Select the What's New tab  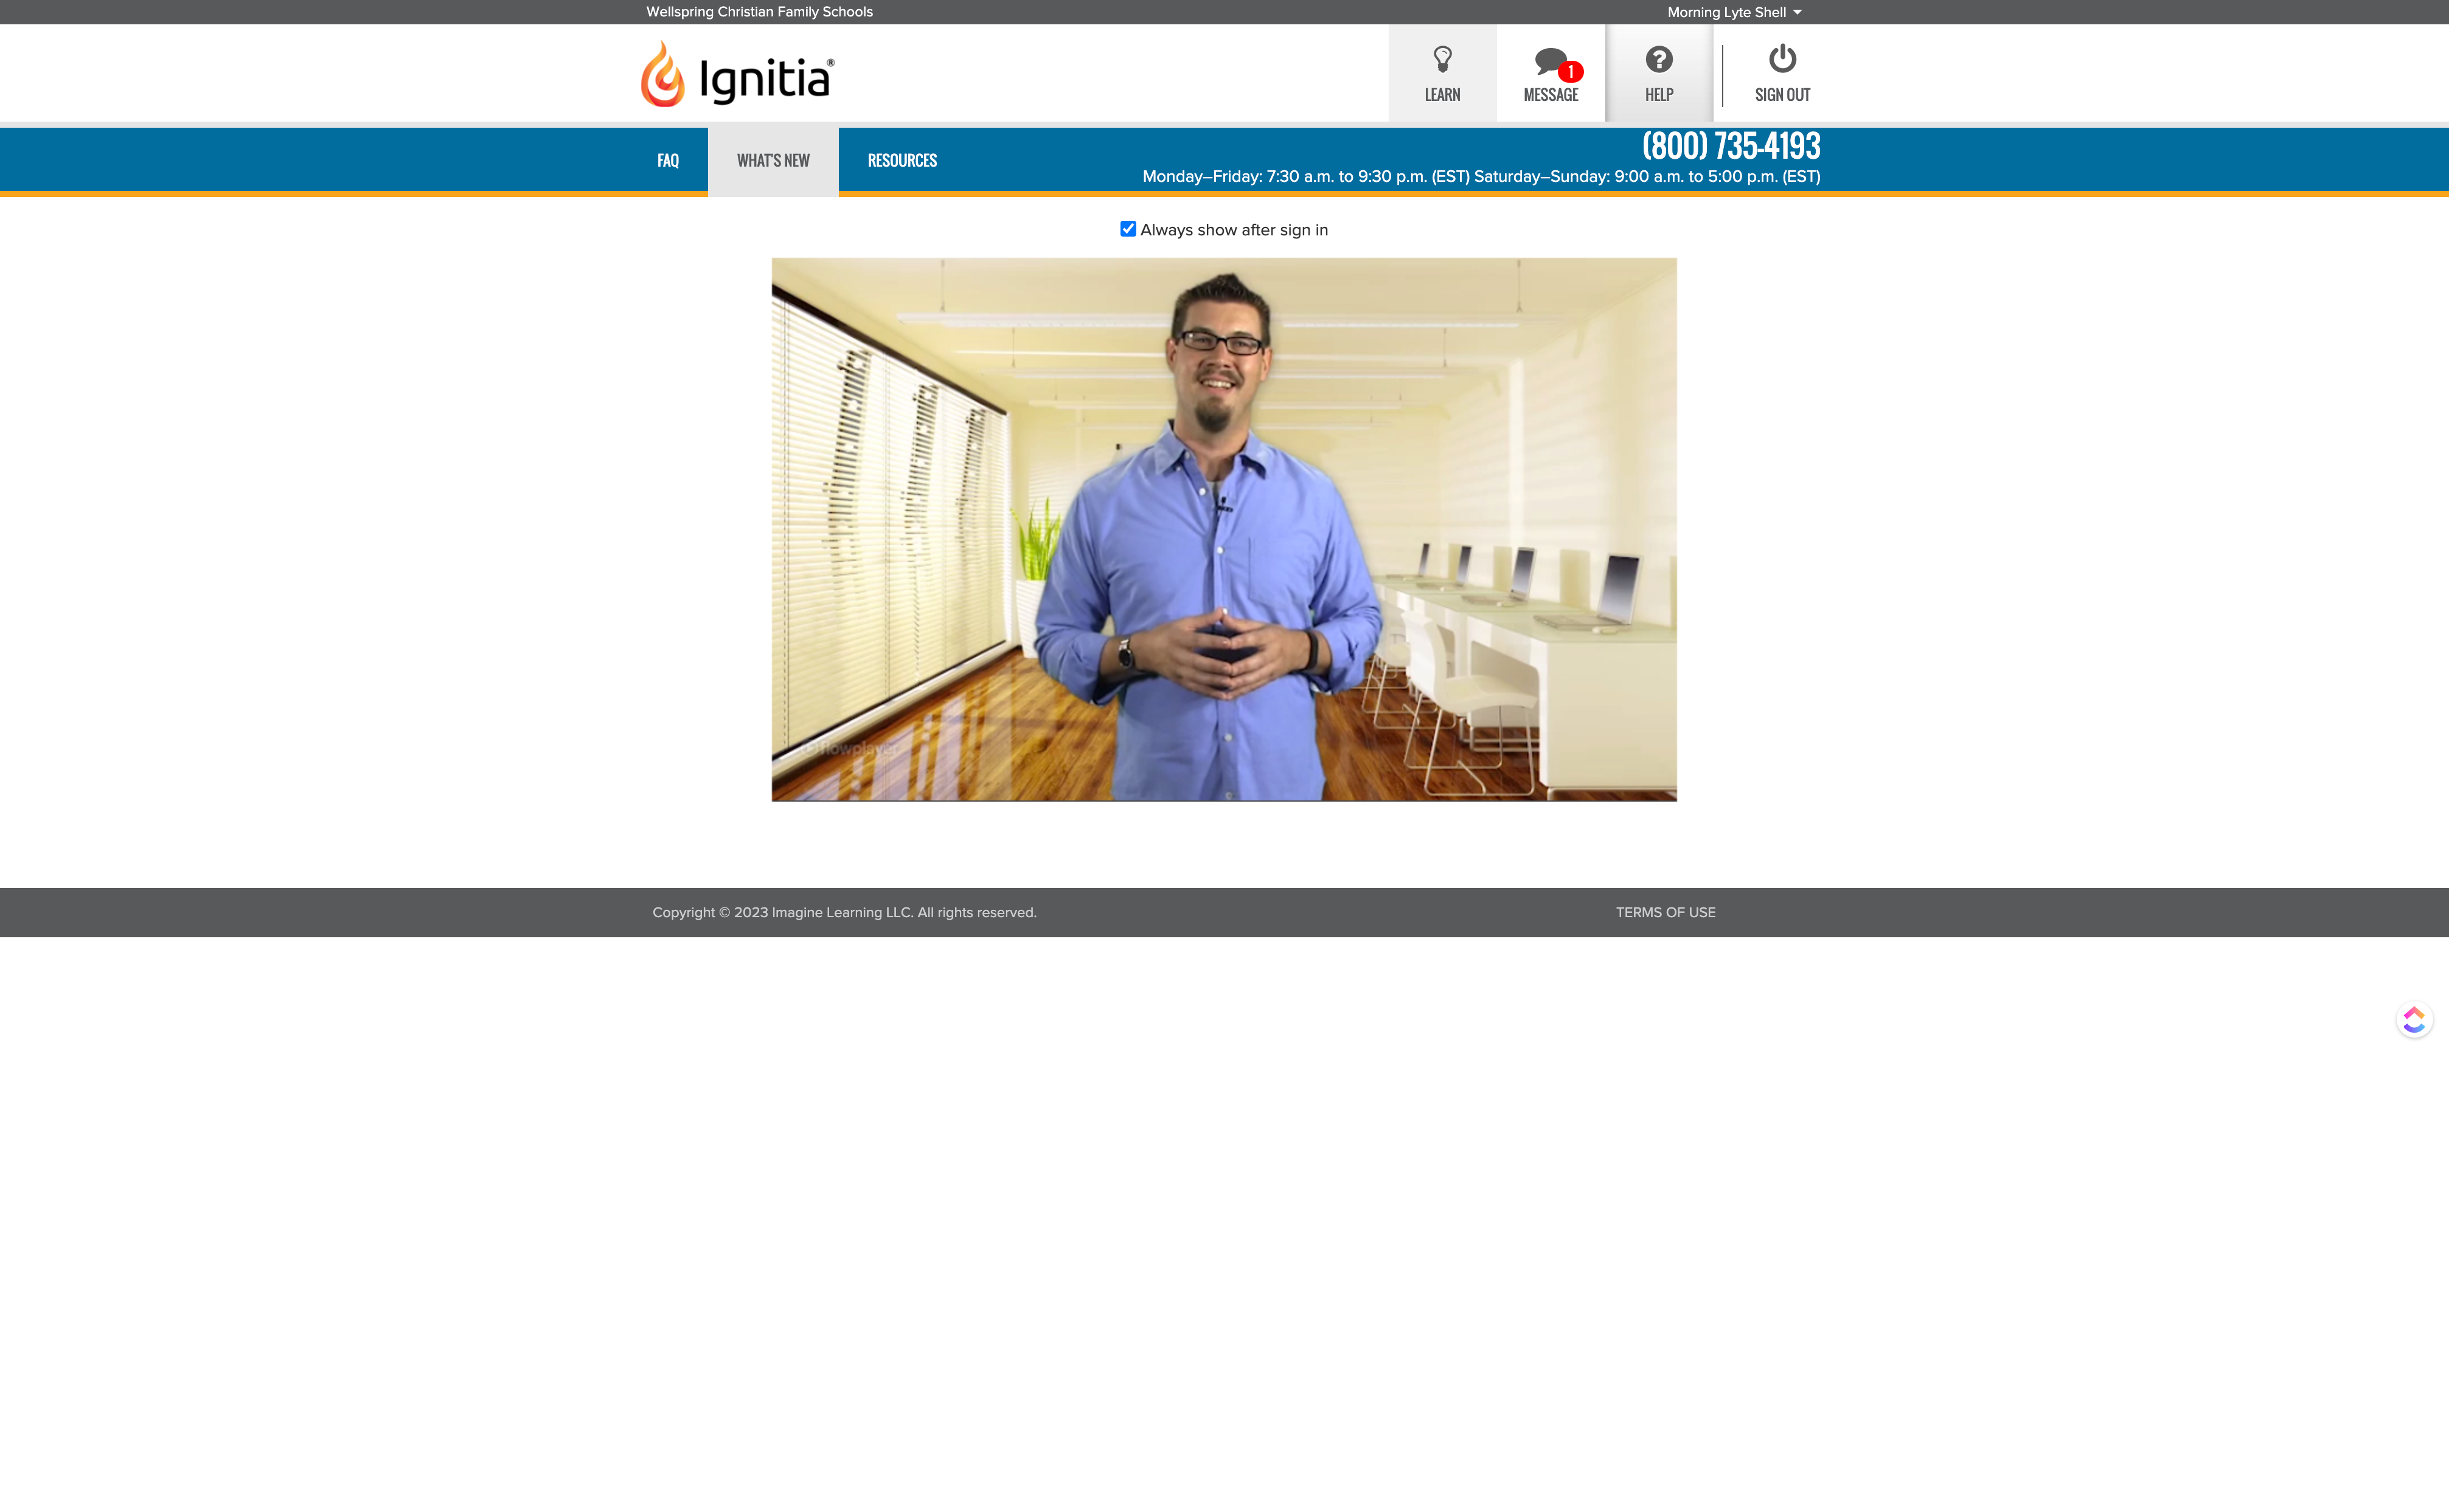click(x=773, y=160)
